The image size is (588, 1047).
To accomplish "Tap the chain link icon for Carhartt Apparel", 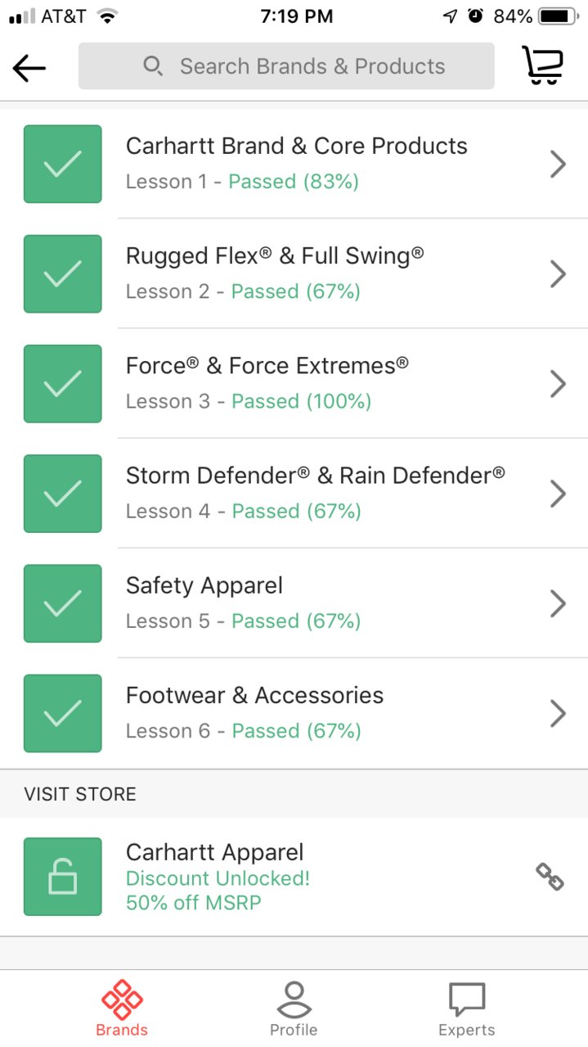I will (550, 876).
